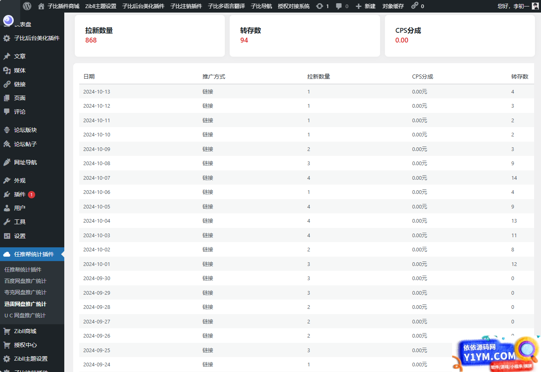Click the date cell 2024-10-01
The width and height of the screenshot is (541, 372).
tap(97, 264)
